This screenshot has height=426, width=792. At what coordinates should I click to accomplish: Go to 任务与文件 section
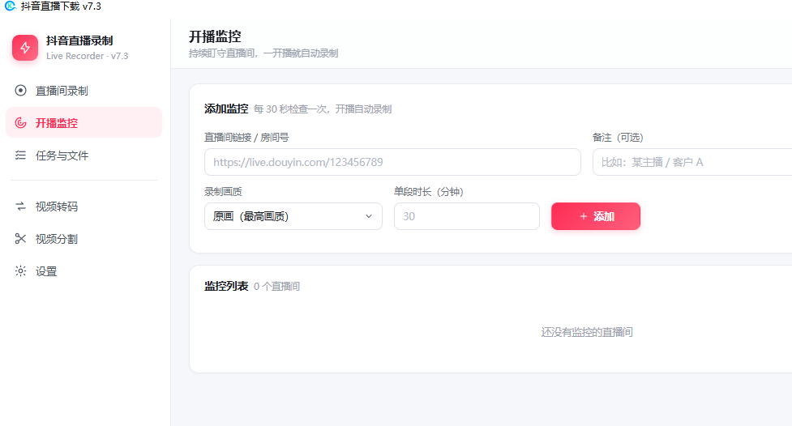tap(83, 155)
